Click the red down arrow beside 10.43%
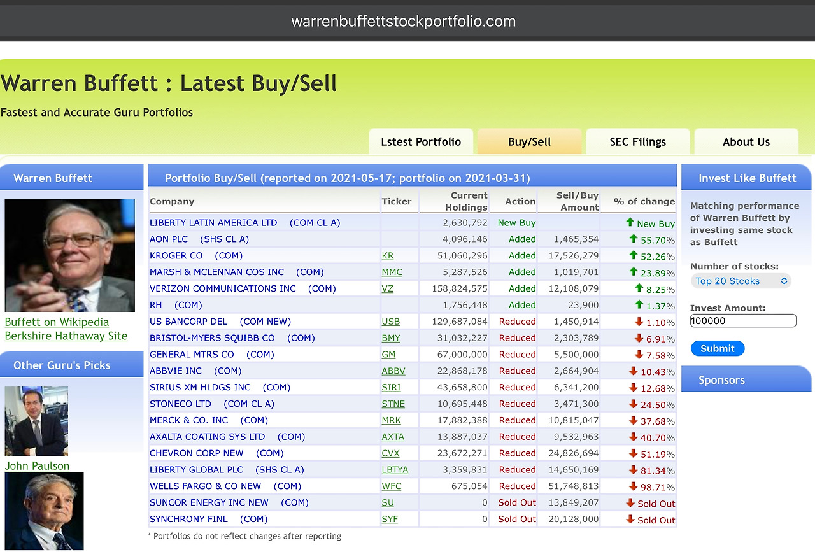The width and height of the screenshot is (815, 552). click(633, 371)
